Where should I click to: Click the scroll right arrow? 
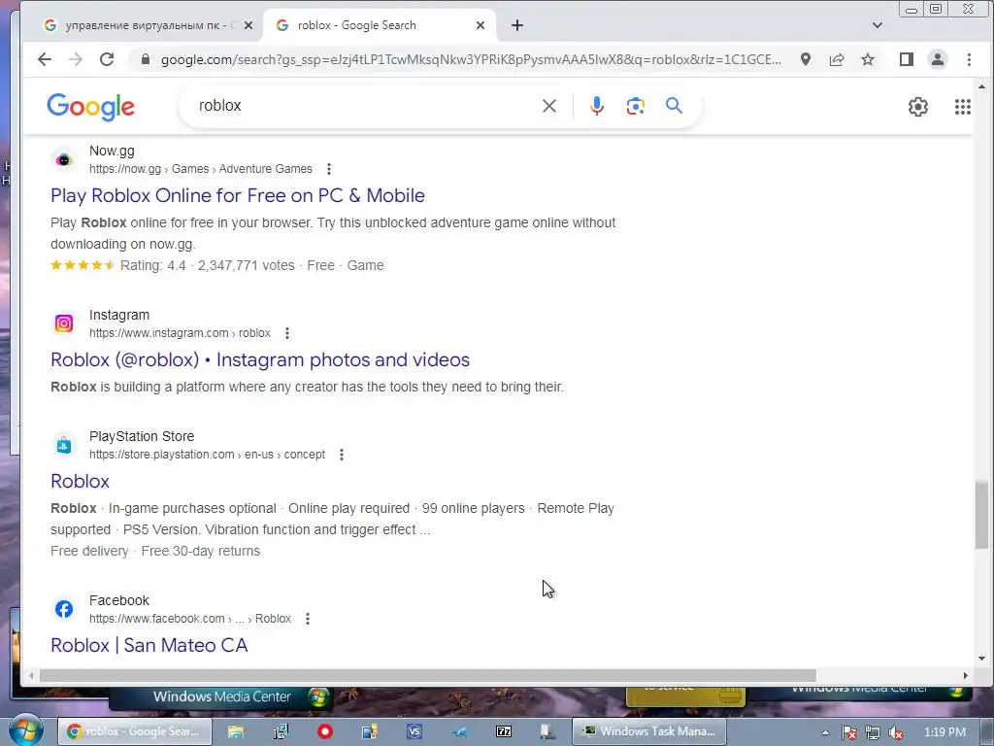[x=966, y=676]
